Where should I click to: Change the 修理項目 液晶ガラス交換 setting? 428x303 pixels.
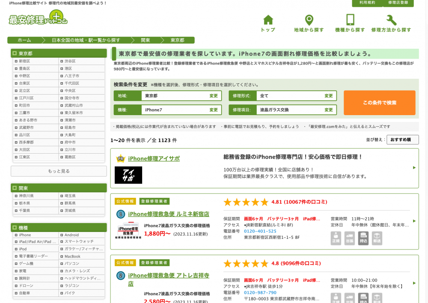point(329,110)
